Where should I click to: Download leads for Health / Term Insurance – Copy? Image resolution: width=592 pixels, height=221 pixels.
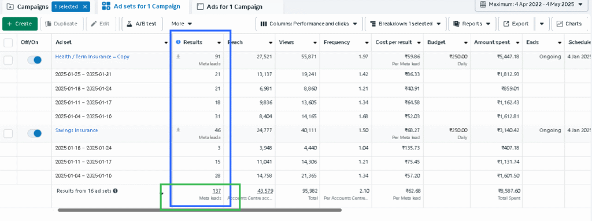tap(178, 57)
